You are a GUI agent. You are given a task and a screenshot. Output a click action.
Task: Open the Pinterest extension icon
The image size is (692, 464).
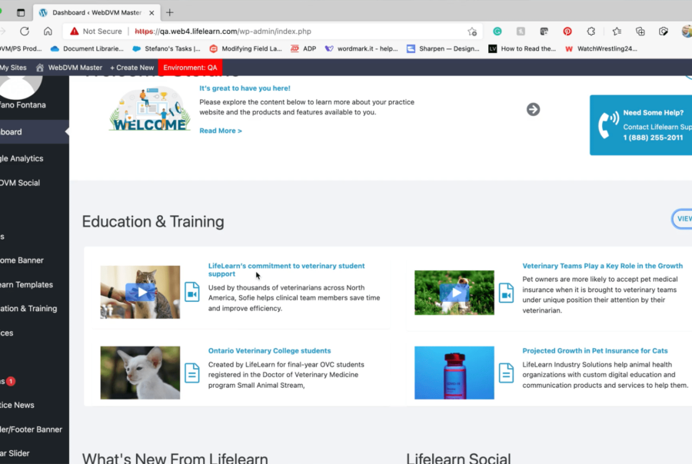(x=567, y=31)
